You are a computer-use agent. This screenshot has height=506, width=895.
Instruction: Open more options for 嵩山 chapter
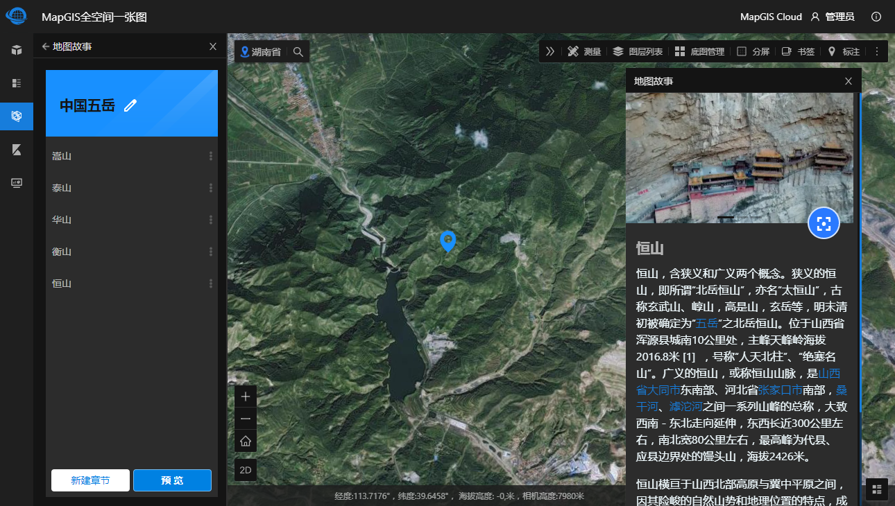[x=211, y=156]
